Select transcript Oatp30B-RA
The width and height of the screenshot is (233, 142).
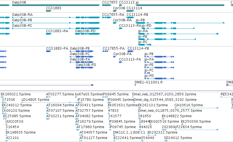pyautogui.click(x=56, y=17)
